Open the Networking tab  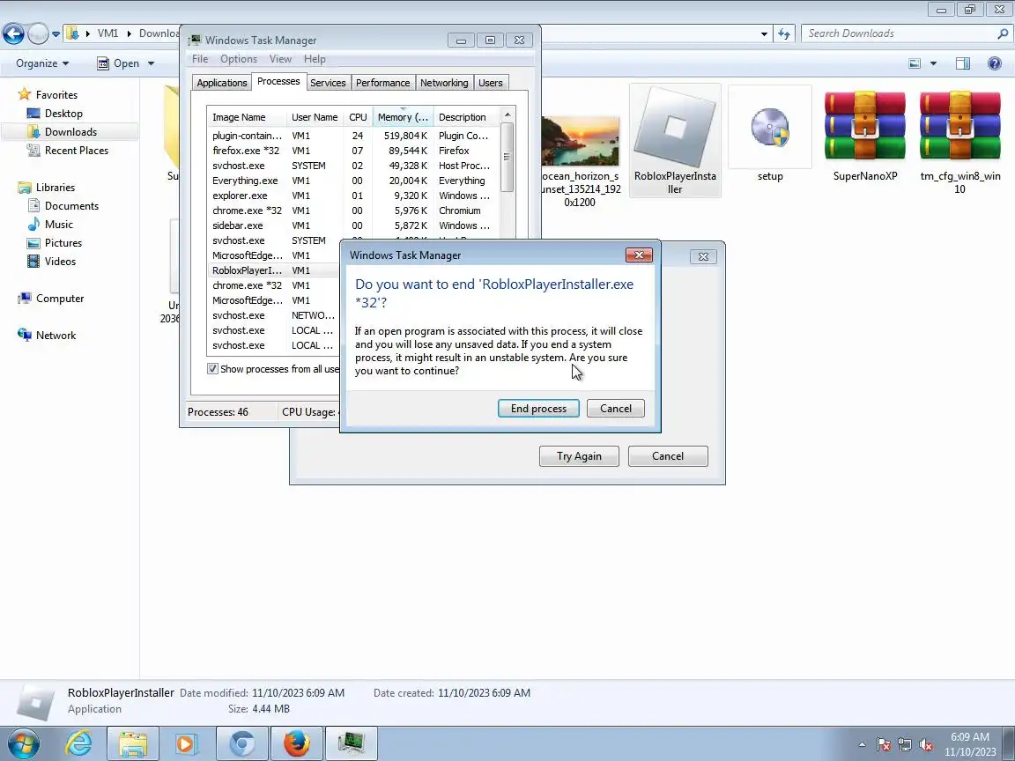coord(443,83)
